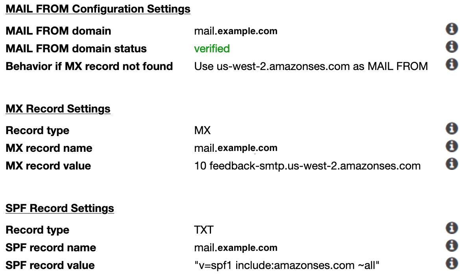Click info icon for MX-not-found behavior
The width and height of the screenshot is (470, 280).
click(451, 64)
